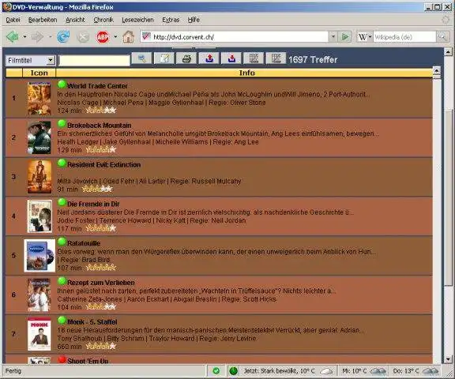Click the green checkmark status bar icon
Viewport: 455px width, 379px height.
coord(216,370)
